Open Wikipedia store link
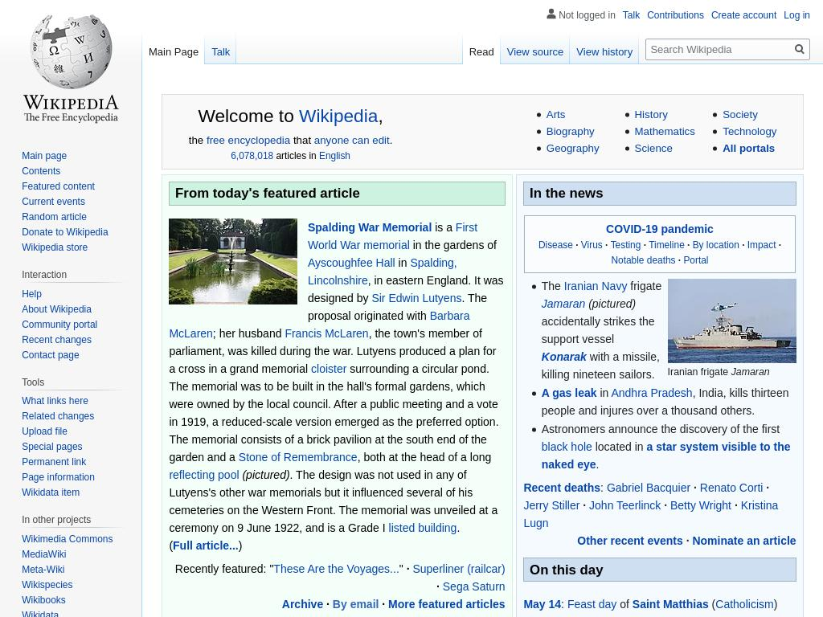 click(x=55, y=247)
